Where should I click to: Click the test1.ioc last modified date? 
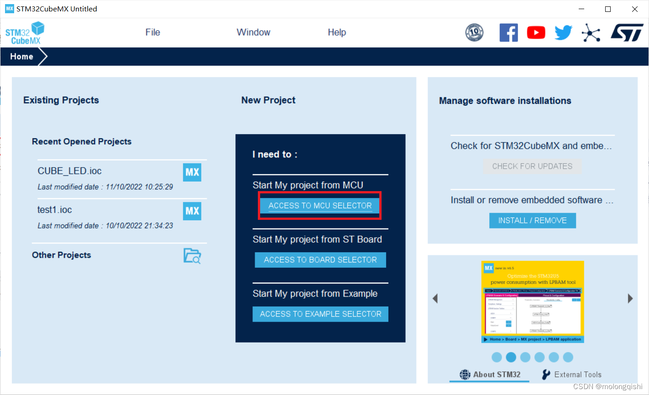(x=105, y=226)
